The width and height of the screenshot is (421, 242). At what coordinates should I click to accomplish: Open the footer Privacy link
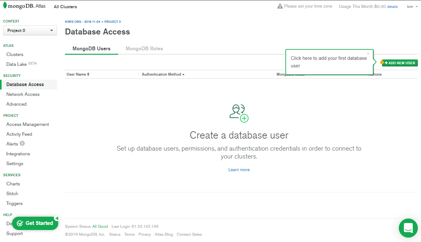144,234
